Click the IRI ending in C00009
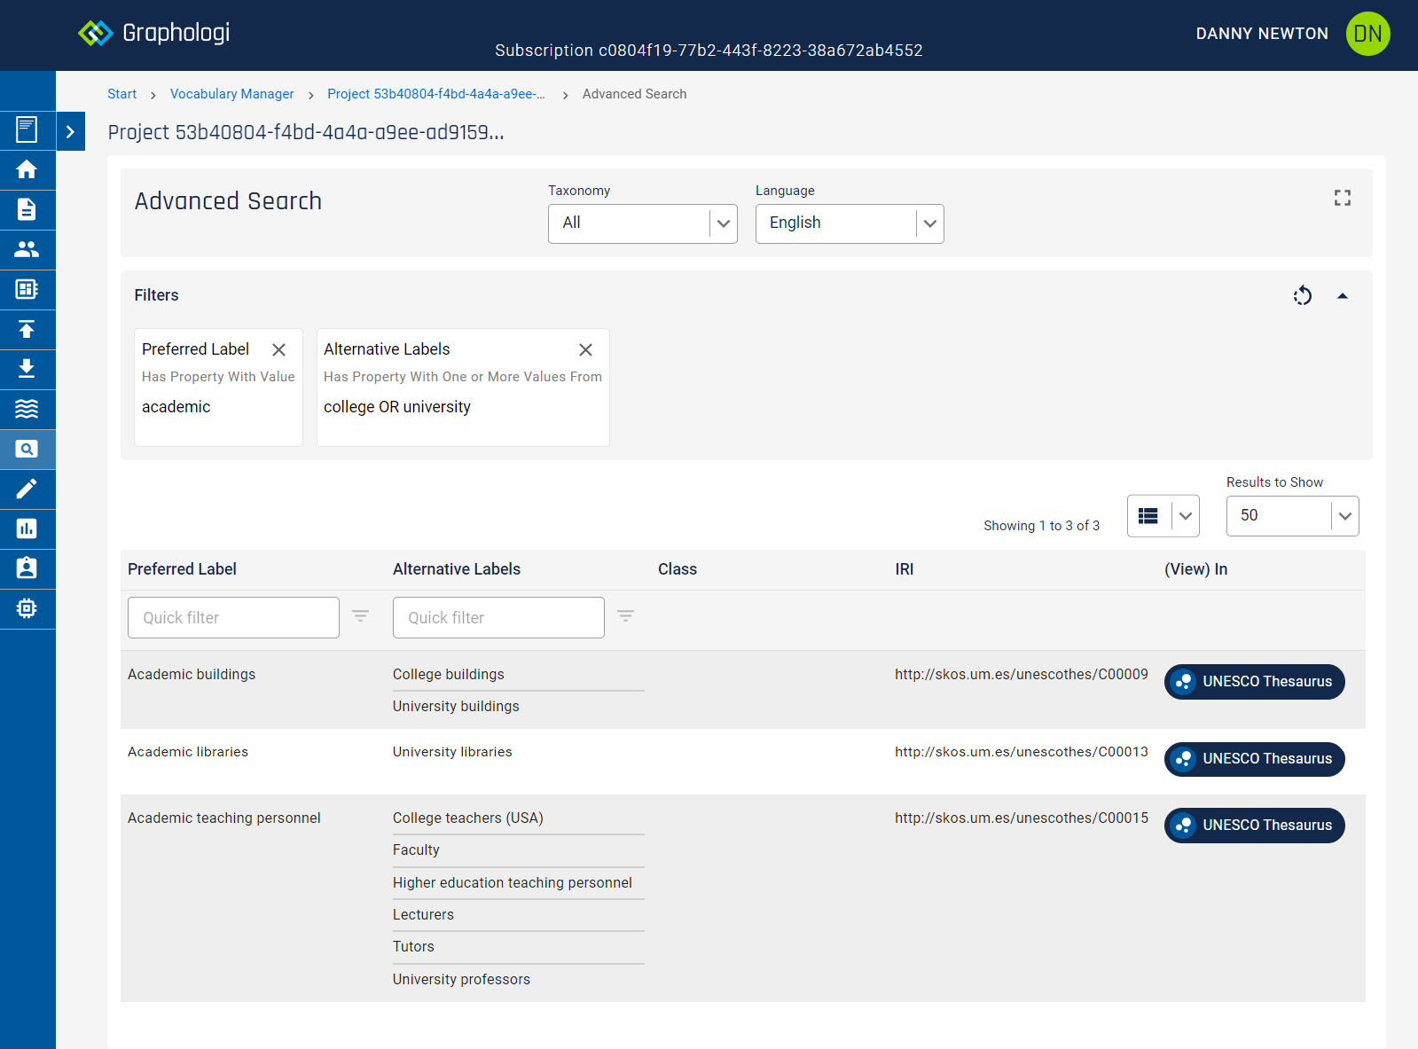This screenshot has height=1049, width=1418. click(1022, 675)
